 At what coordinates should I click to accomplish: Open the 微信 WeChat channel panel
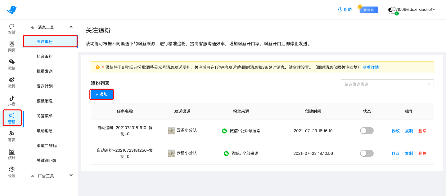(11, 64)
